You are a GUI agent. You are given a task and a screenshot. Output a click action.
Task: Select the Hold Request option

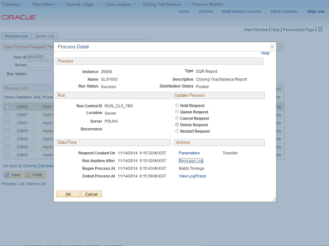point(177,106)
